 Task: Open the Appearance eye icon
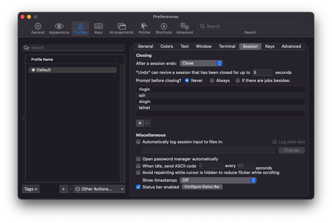[x=59, y=26]
